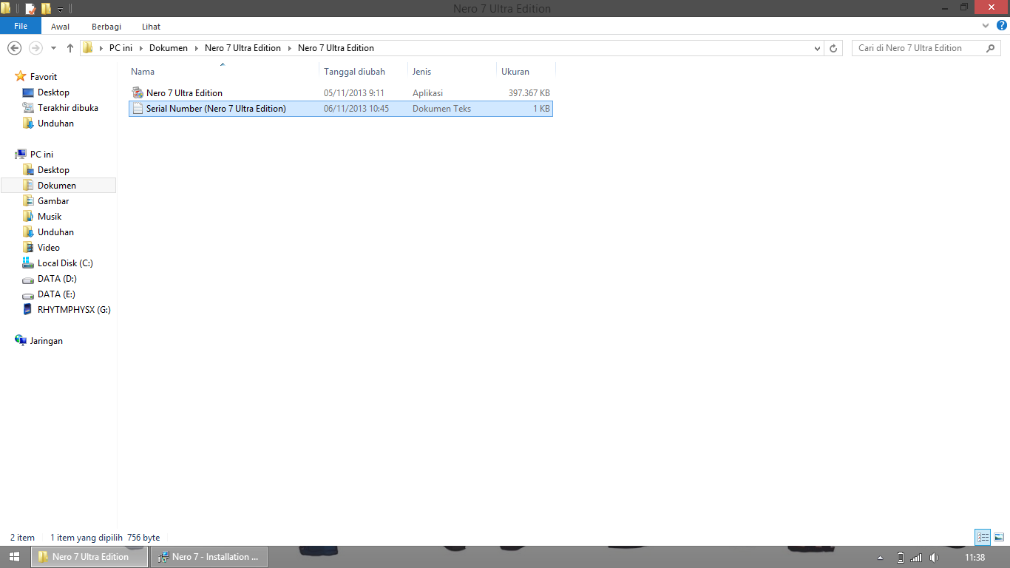Show hidden system tray icons
This screenshot has width=1010, height=568.
(880, 558)
